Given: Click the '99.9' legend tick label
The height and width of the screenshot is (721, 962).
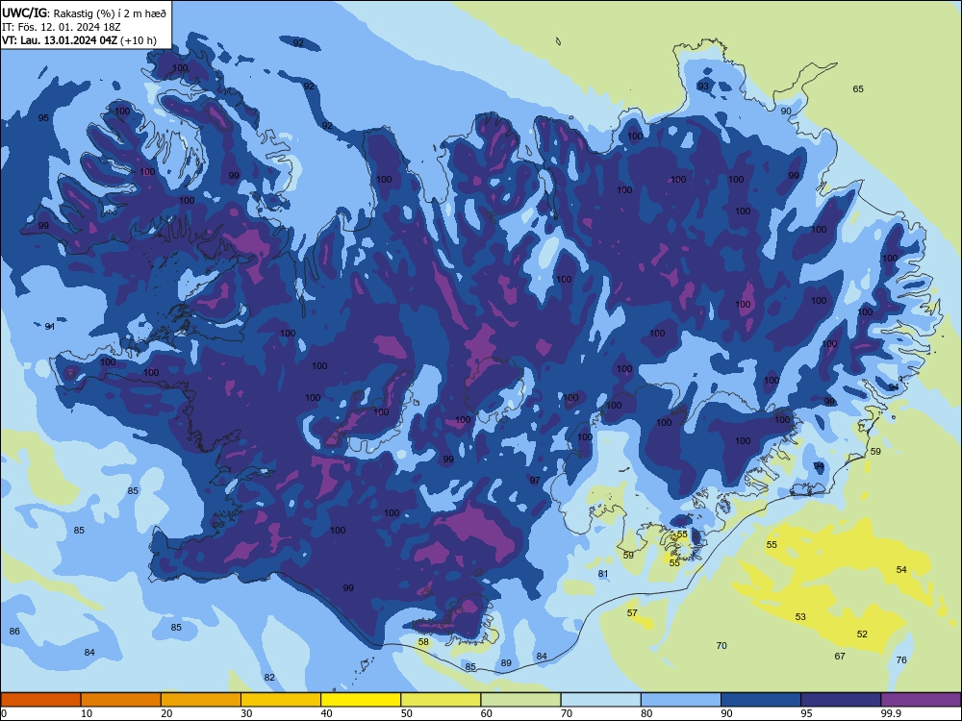Looking at the screenshot, I should tap(890, 713).
